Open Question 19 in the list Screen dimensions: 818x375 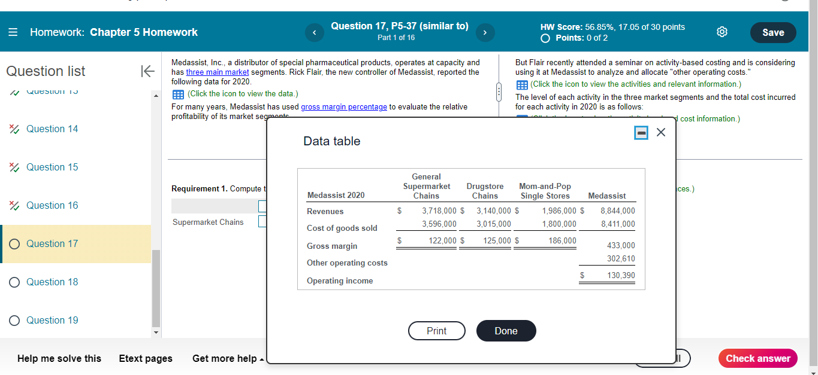tap(52, 321)
